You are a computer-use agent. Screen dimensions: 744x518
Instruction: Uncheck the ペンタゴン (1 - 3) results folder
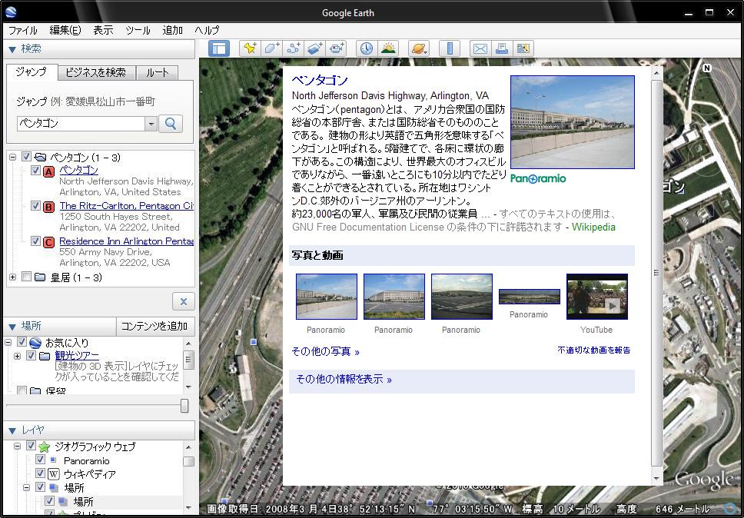pyautogui.click(x=27, y=157)
